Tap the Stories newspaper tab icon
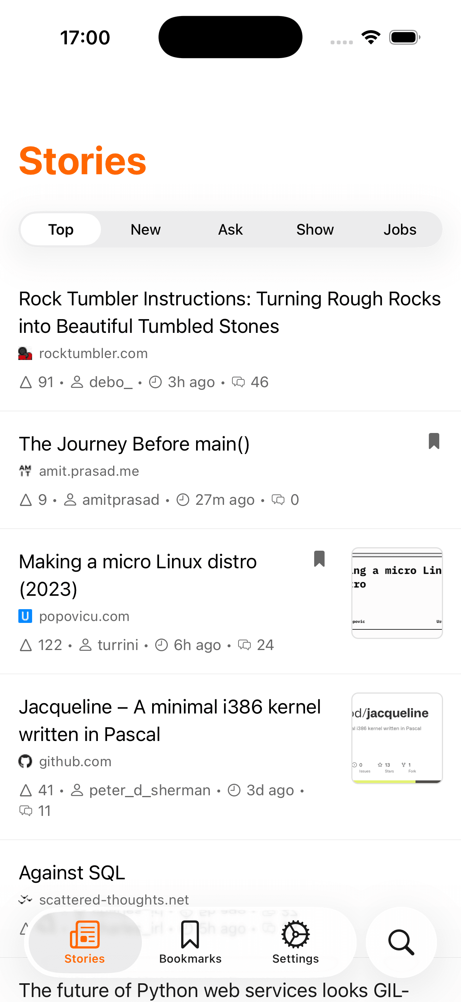 point(85,935)
